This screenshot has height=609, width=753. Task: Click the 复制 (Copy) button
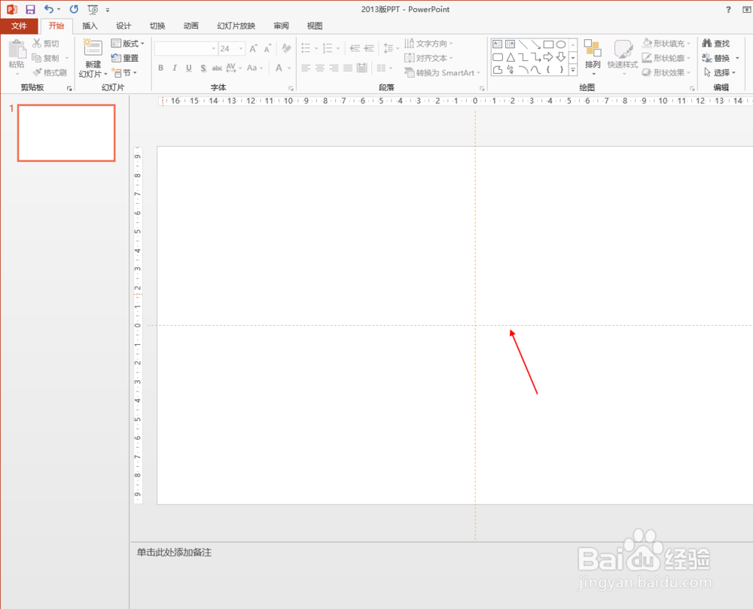click(46, 58)
